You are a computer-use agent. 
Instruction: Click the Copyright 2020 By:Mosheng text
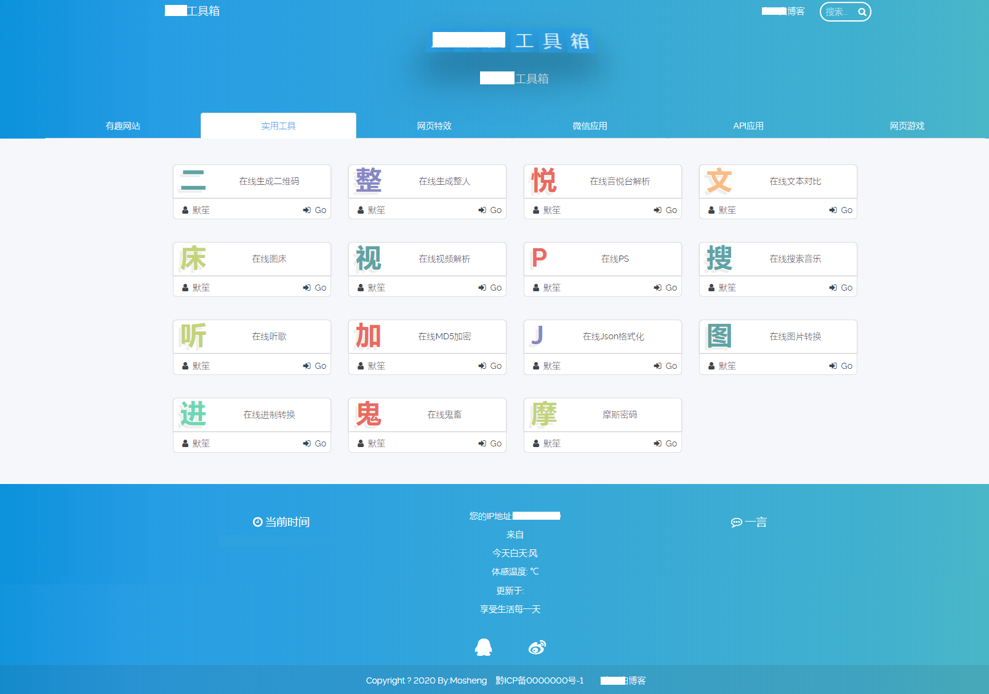tap(426, 680)
